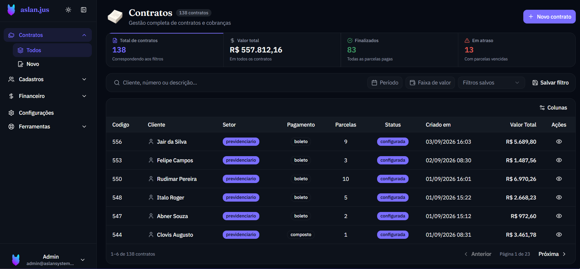Click the Finalizados check icon

click(x=350, y=41)
